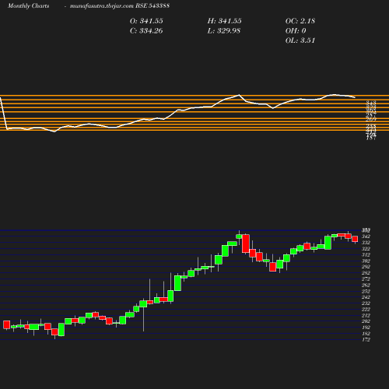Click the final red candlestick at chart's right end
The width and height of the screenshot is (389, 389).
pyautogui.click(x=355, y=239)
